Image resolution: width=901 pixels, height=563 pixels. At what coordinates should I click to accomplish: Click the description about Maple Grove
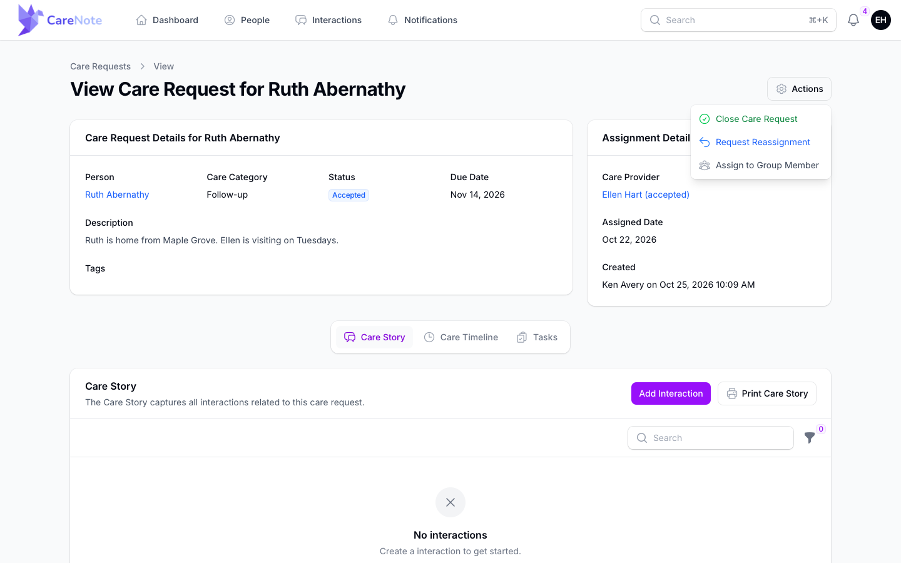click(x=211, y=240)
